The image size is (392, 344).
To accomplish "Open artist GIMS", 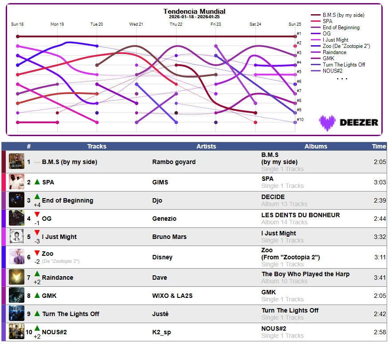I will (x=160, y=182).
